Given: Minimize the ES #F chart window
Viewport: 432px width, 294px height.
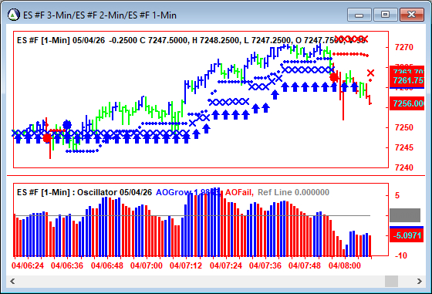Looking at the screenshot, I should (359, 15).
